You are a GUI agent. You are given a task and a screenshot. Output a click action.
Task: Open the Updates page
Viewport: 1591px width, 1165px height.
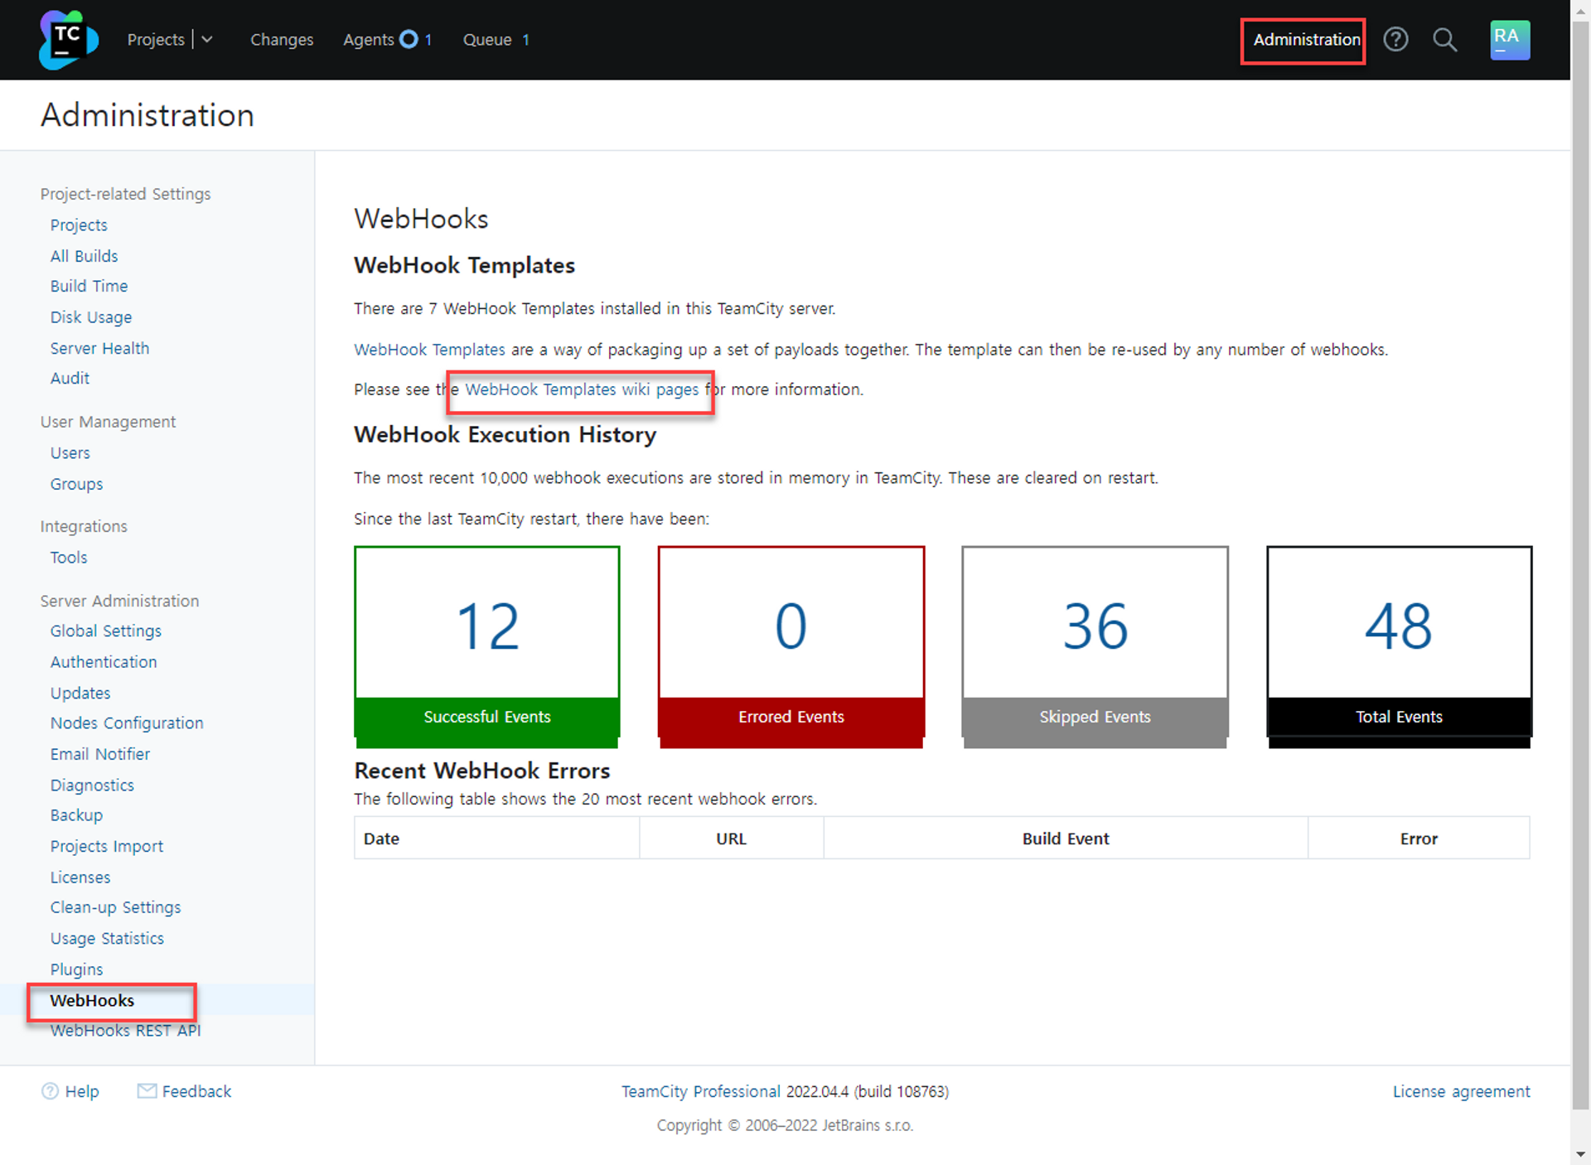point(80,694)
